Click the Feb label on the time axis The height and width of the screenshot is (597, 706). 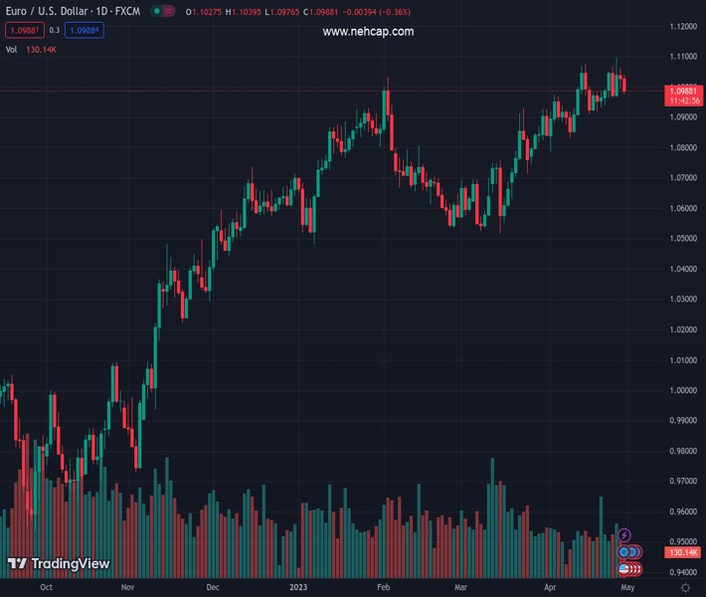[383, 587]
